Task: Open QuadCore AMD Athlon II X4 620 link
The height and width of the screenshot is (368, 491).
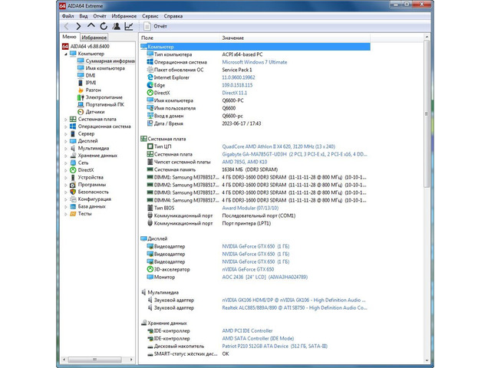Action: [278, 146]
